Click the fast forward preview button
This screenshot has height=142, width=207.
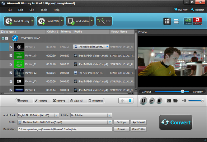(151, 101)
